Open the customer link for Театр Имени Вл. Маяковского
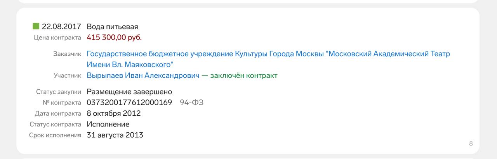The image size is (497, 159). [x=268, y=54]
